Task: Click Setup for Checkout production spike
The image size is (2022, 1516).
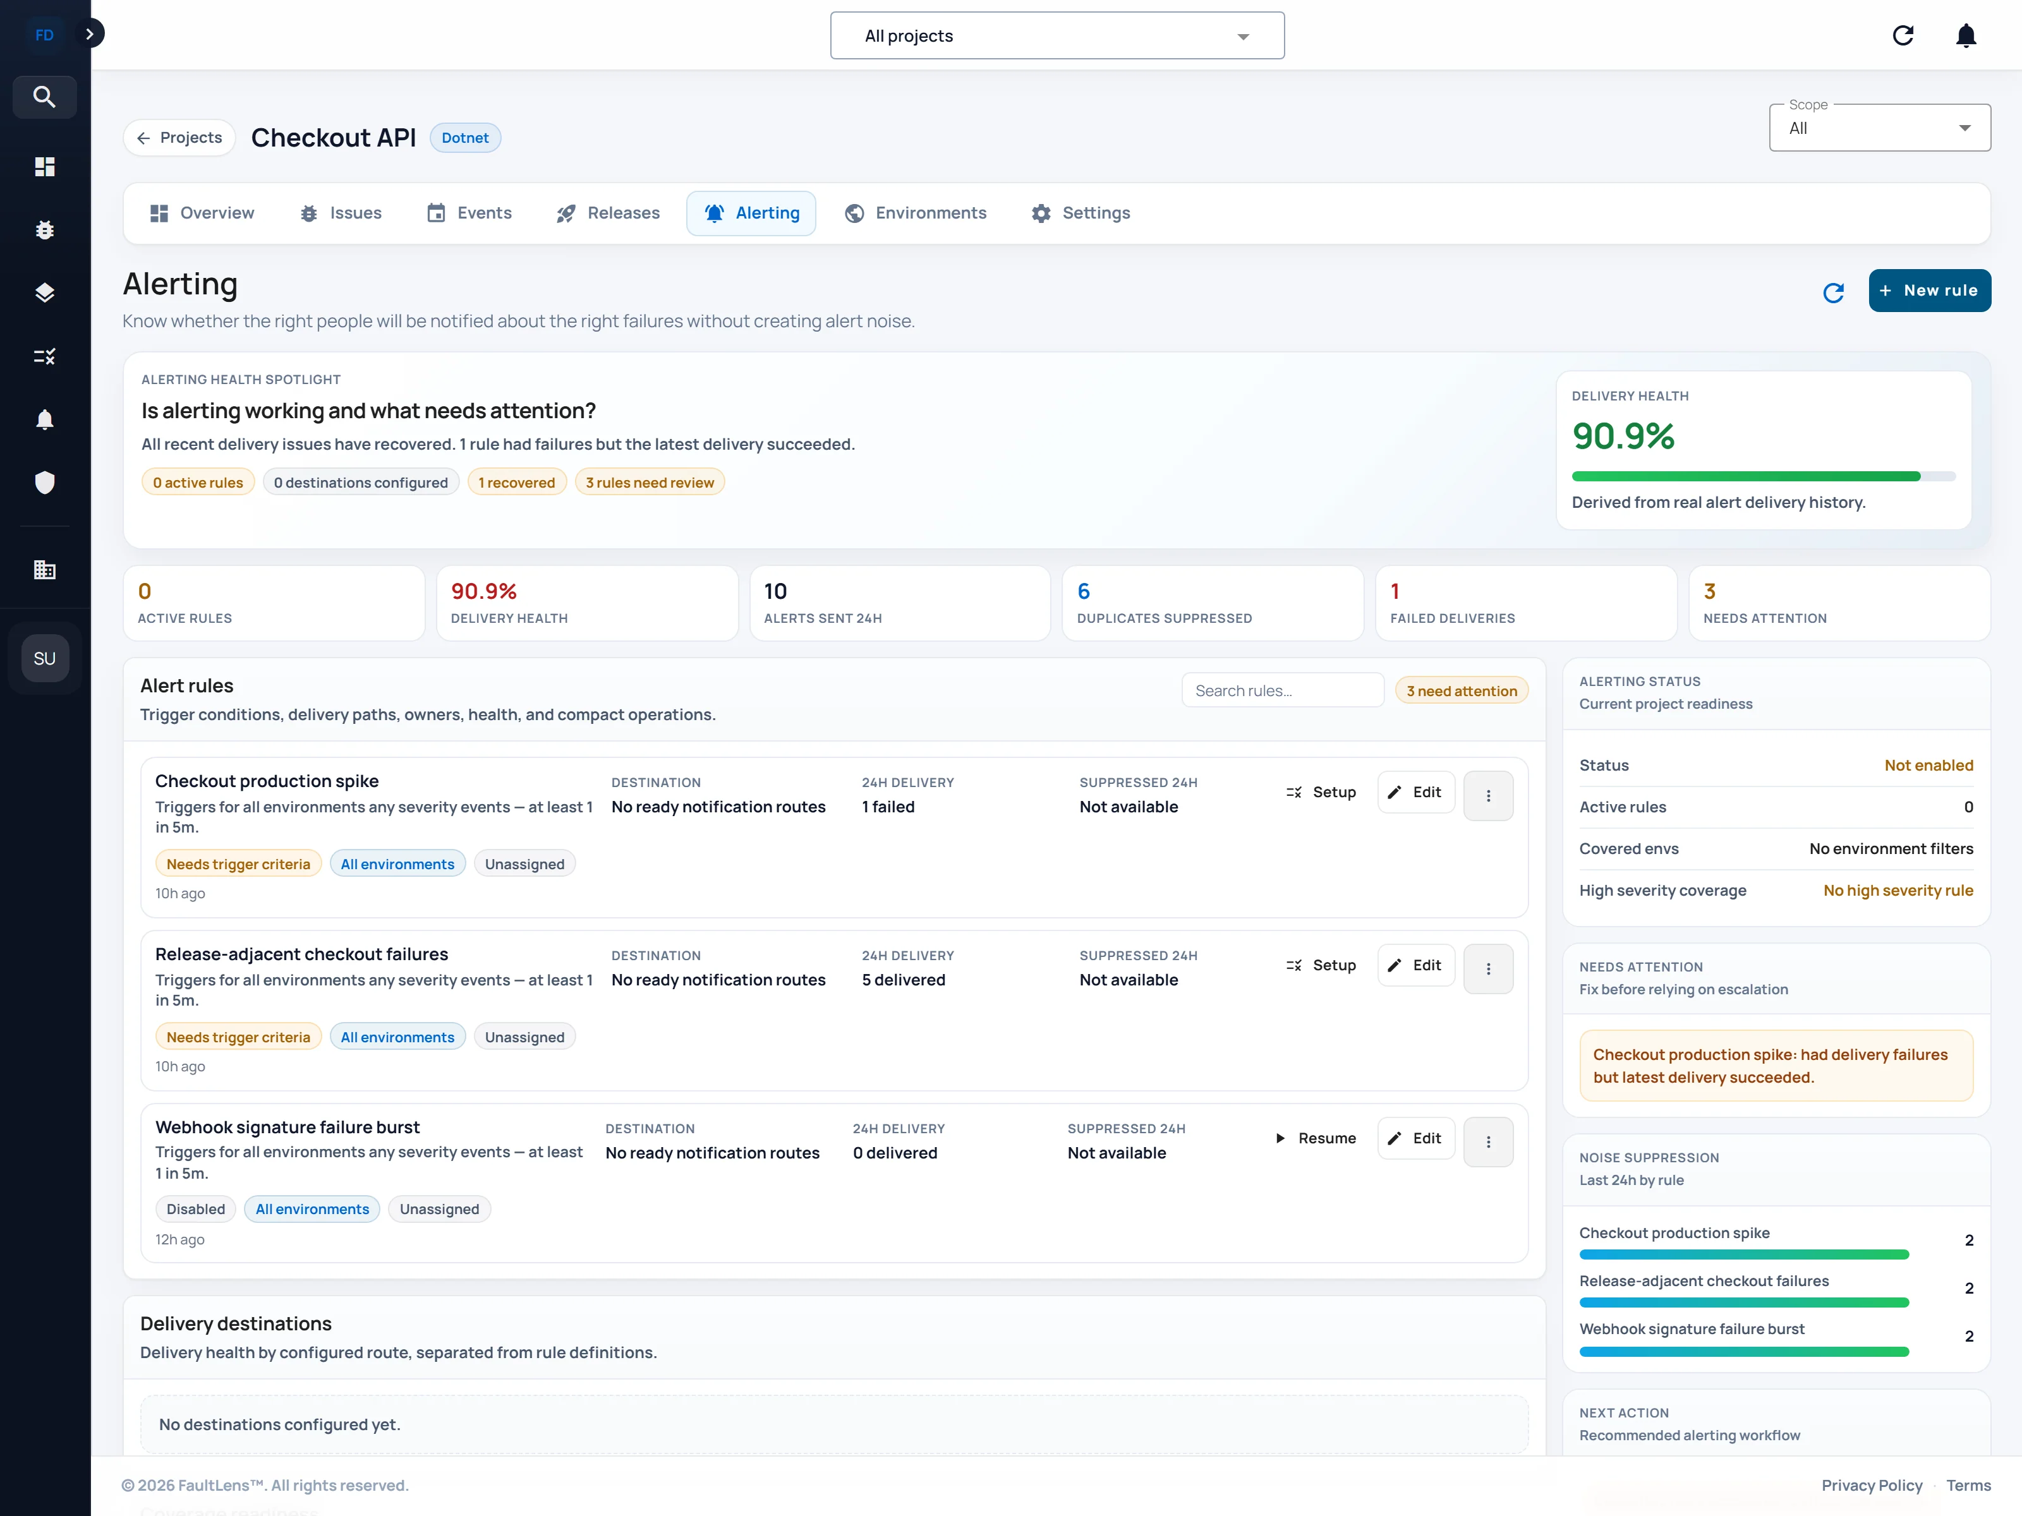Action: pyautogui.click(x=1321, y=792)
